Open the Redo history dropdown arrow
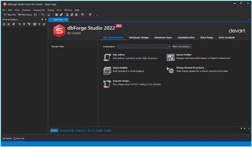 click(94, 15)
